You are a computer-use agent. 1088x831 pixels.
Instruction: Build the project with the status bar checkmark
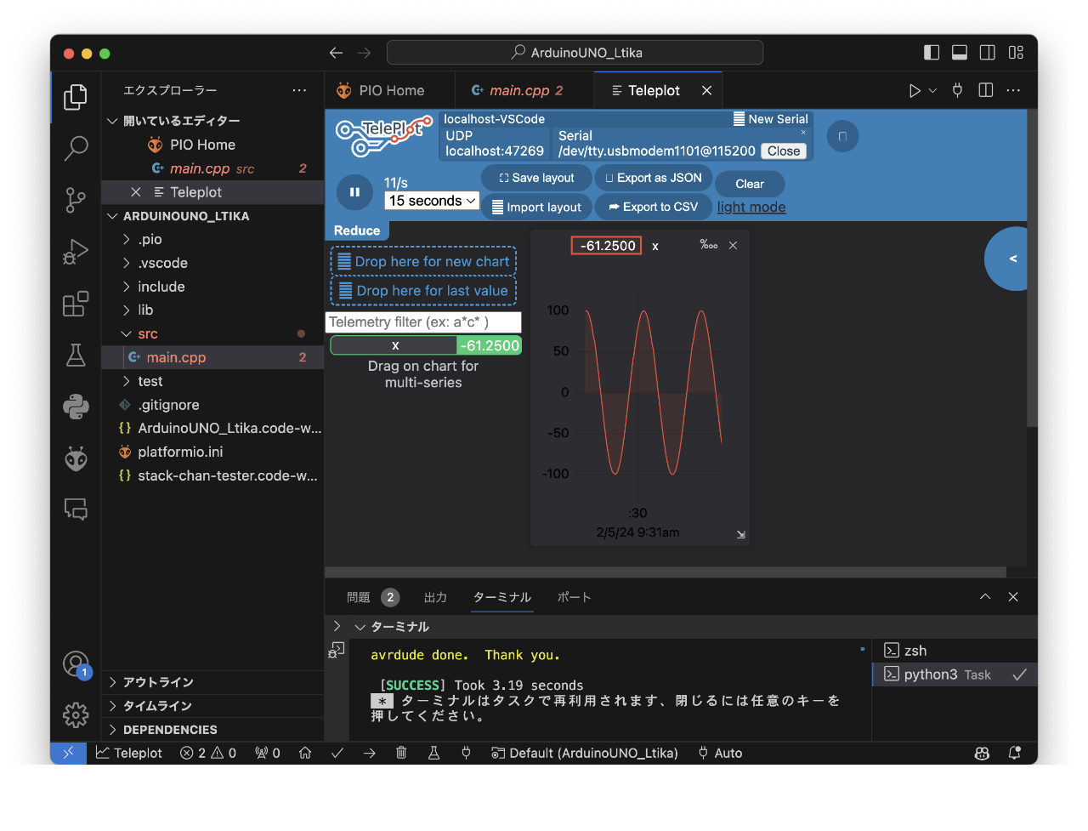tap(337, 753)
